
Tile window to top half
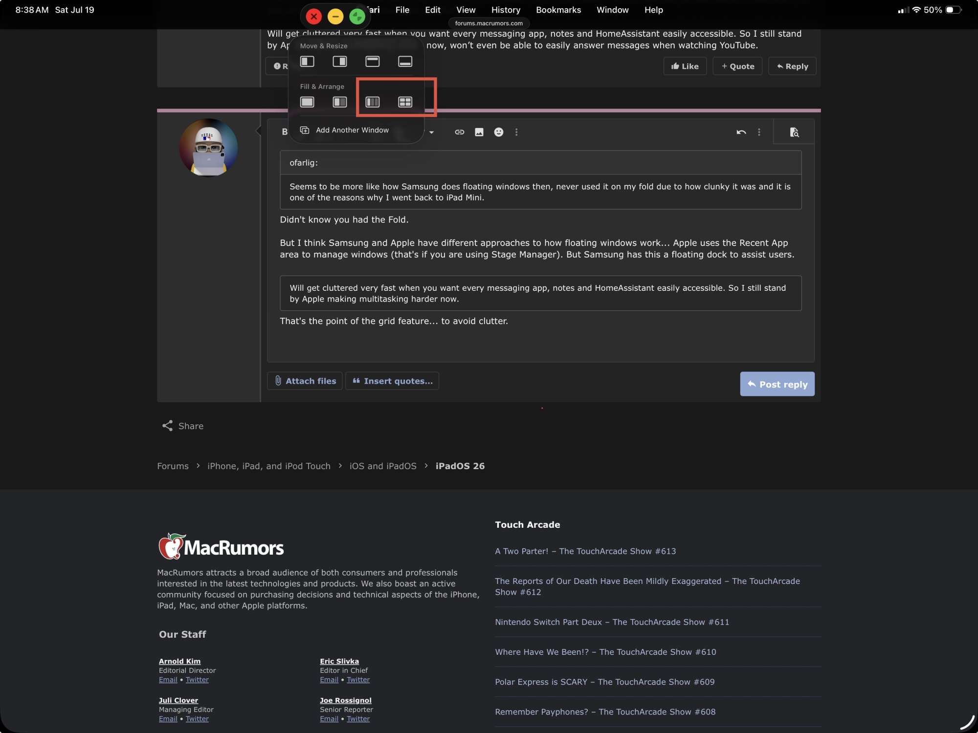click(x=373, y=62)
